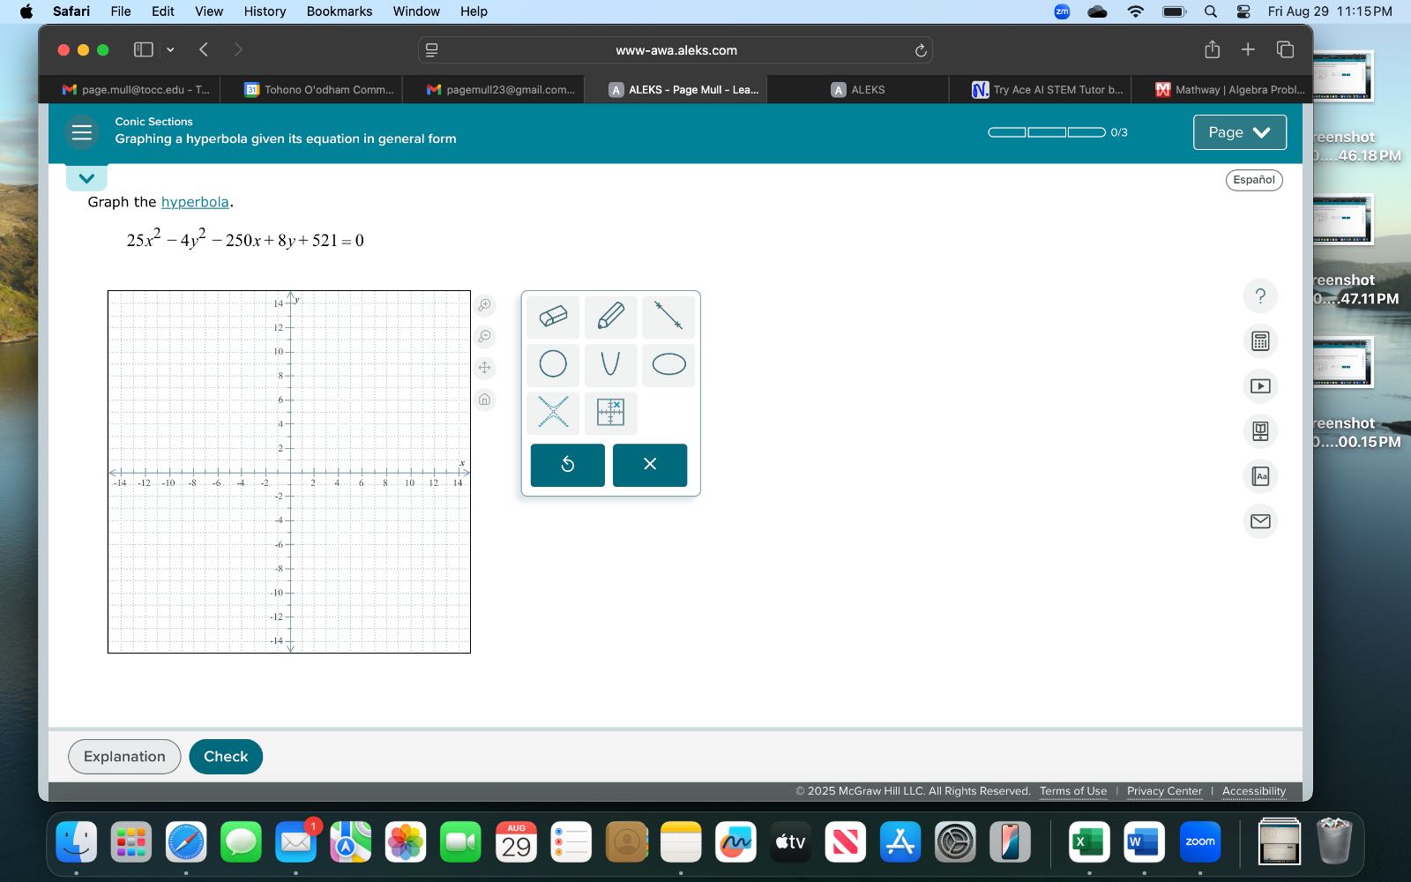Show Safari tab overview
The height and width of the screenshot is (882, 1411).
(x=1285, y=49)
